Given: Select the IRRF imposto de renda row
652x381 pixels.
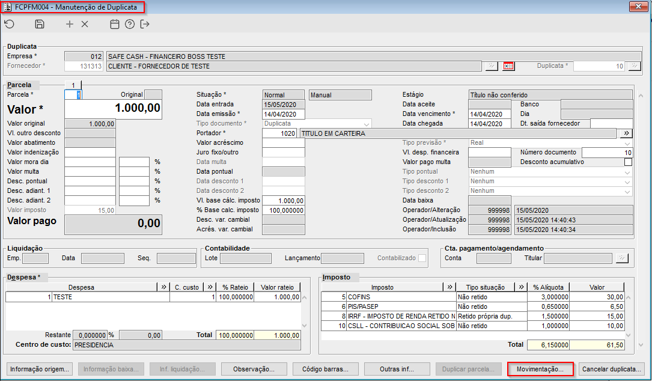Looking at the screenshot, I should click(x=473, y=316).
